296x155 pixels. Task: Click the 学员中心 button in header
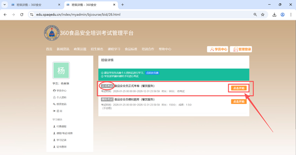point(218,49)
